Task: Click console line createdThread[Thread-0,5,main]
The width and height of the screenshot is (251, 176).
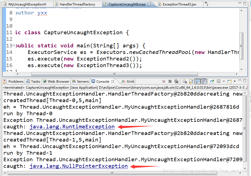Action: coord(52,100)
